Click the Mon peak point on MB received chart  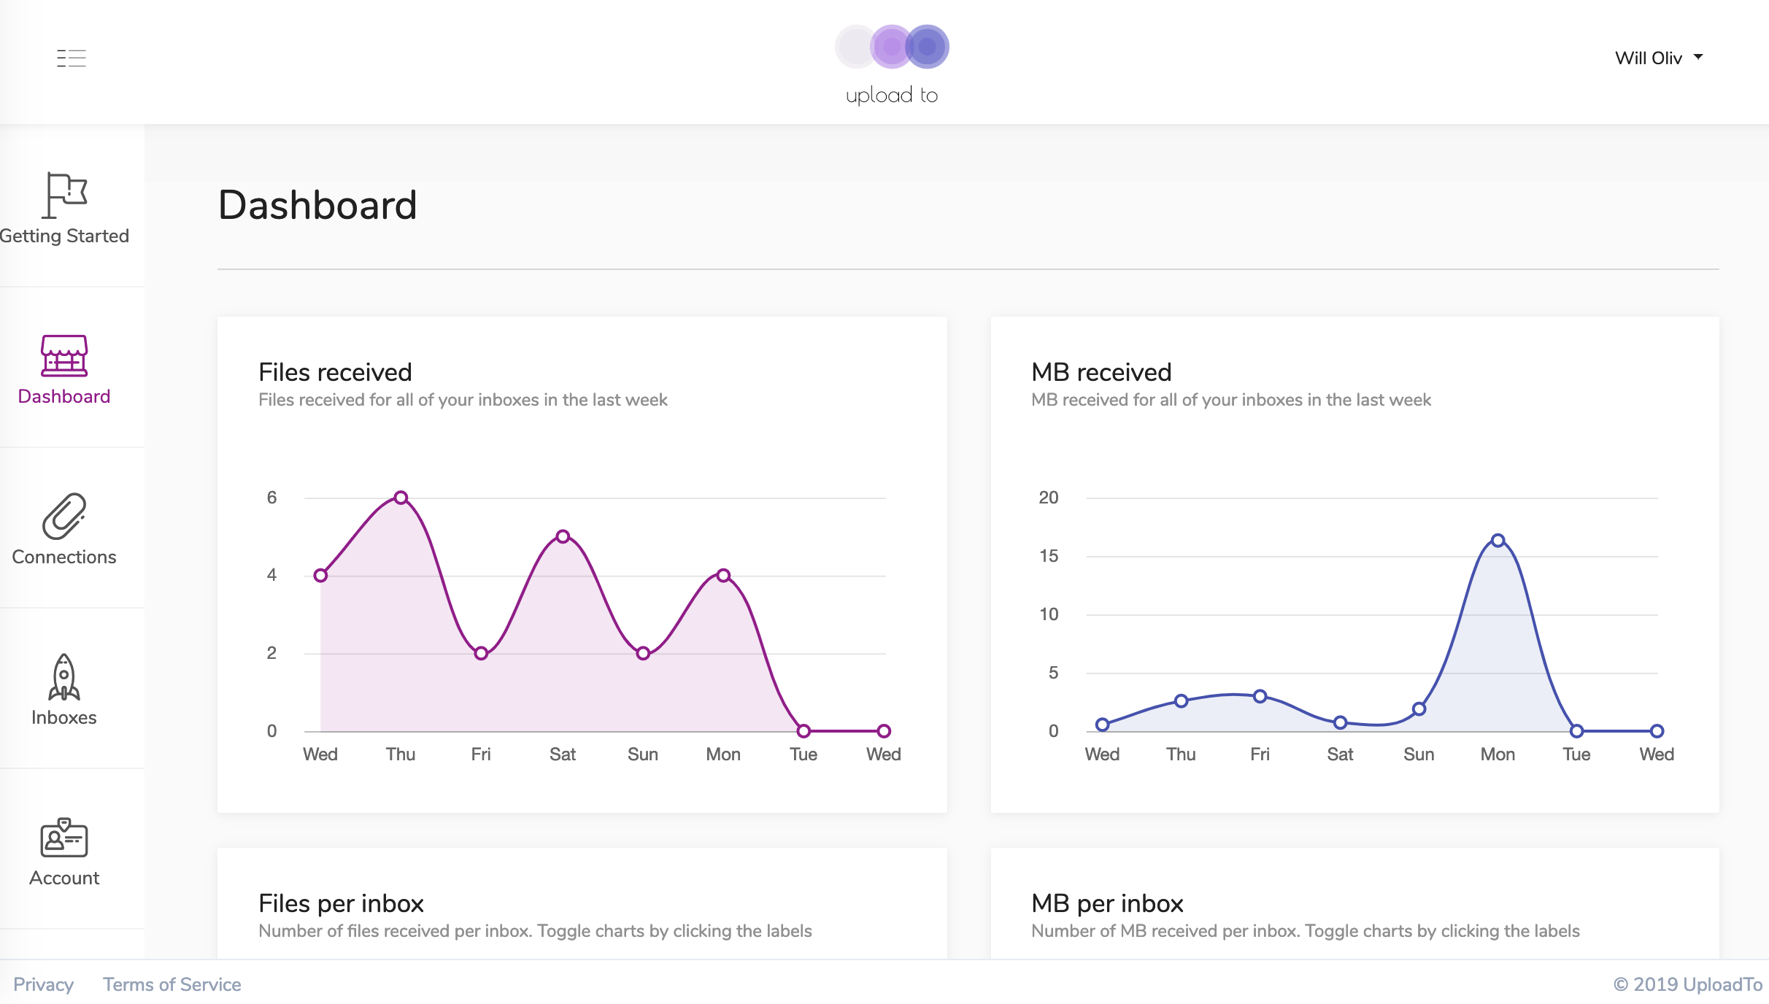pyautogui.click(x=1498, y=541)
